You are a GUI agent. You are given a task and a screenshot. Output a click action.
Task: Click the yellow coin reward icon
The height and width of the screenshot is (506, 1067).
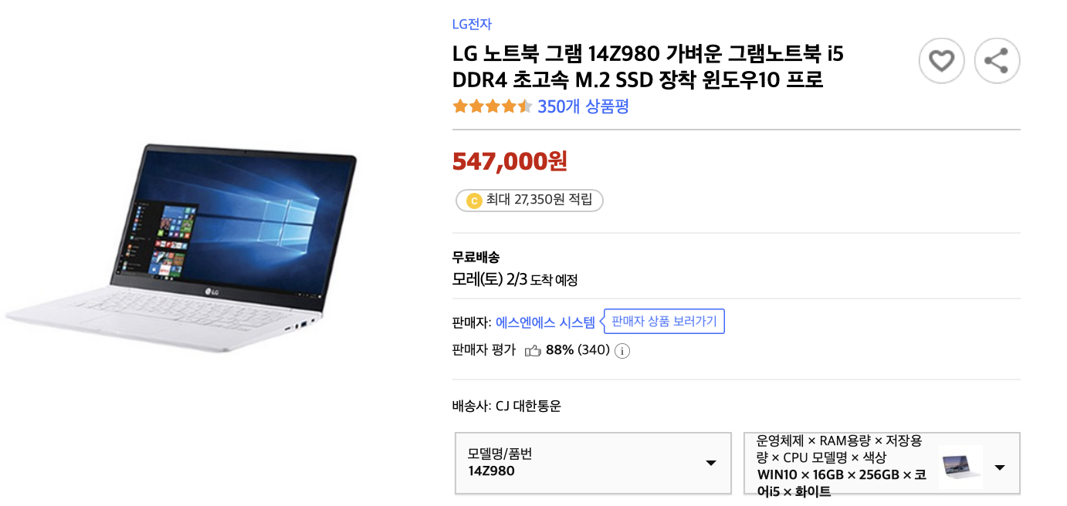[473, 201]
